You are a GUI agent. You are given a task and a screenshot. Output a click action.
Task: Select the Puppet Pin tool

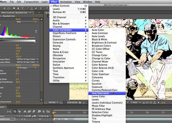coord(47,8)
